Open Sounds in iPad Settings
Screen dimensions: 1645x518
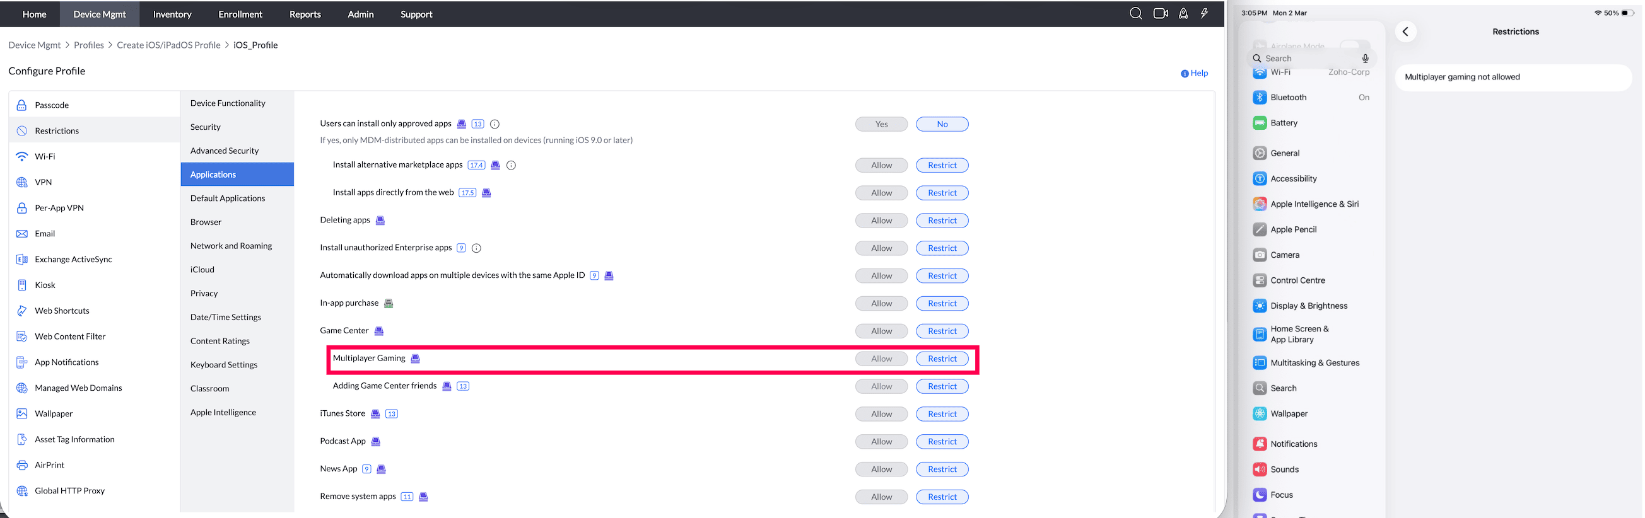(1311, 469)
